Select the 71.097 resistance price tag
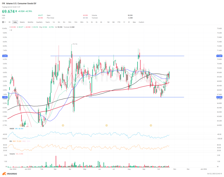The image size is (224, 177). (219, 56)
